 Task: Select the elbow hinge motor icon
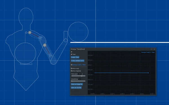click(x=45, y=45)
